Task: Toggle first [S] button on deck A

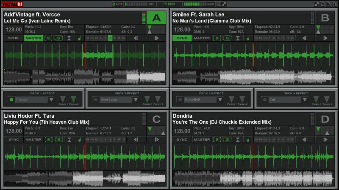Action: 48,38
